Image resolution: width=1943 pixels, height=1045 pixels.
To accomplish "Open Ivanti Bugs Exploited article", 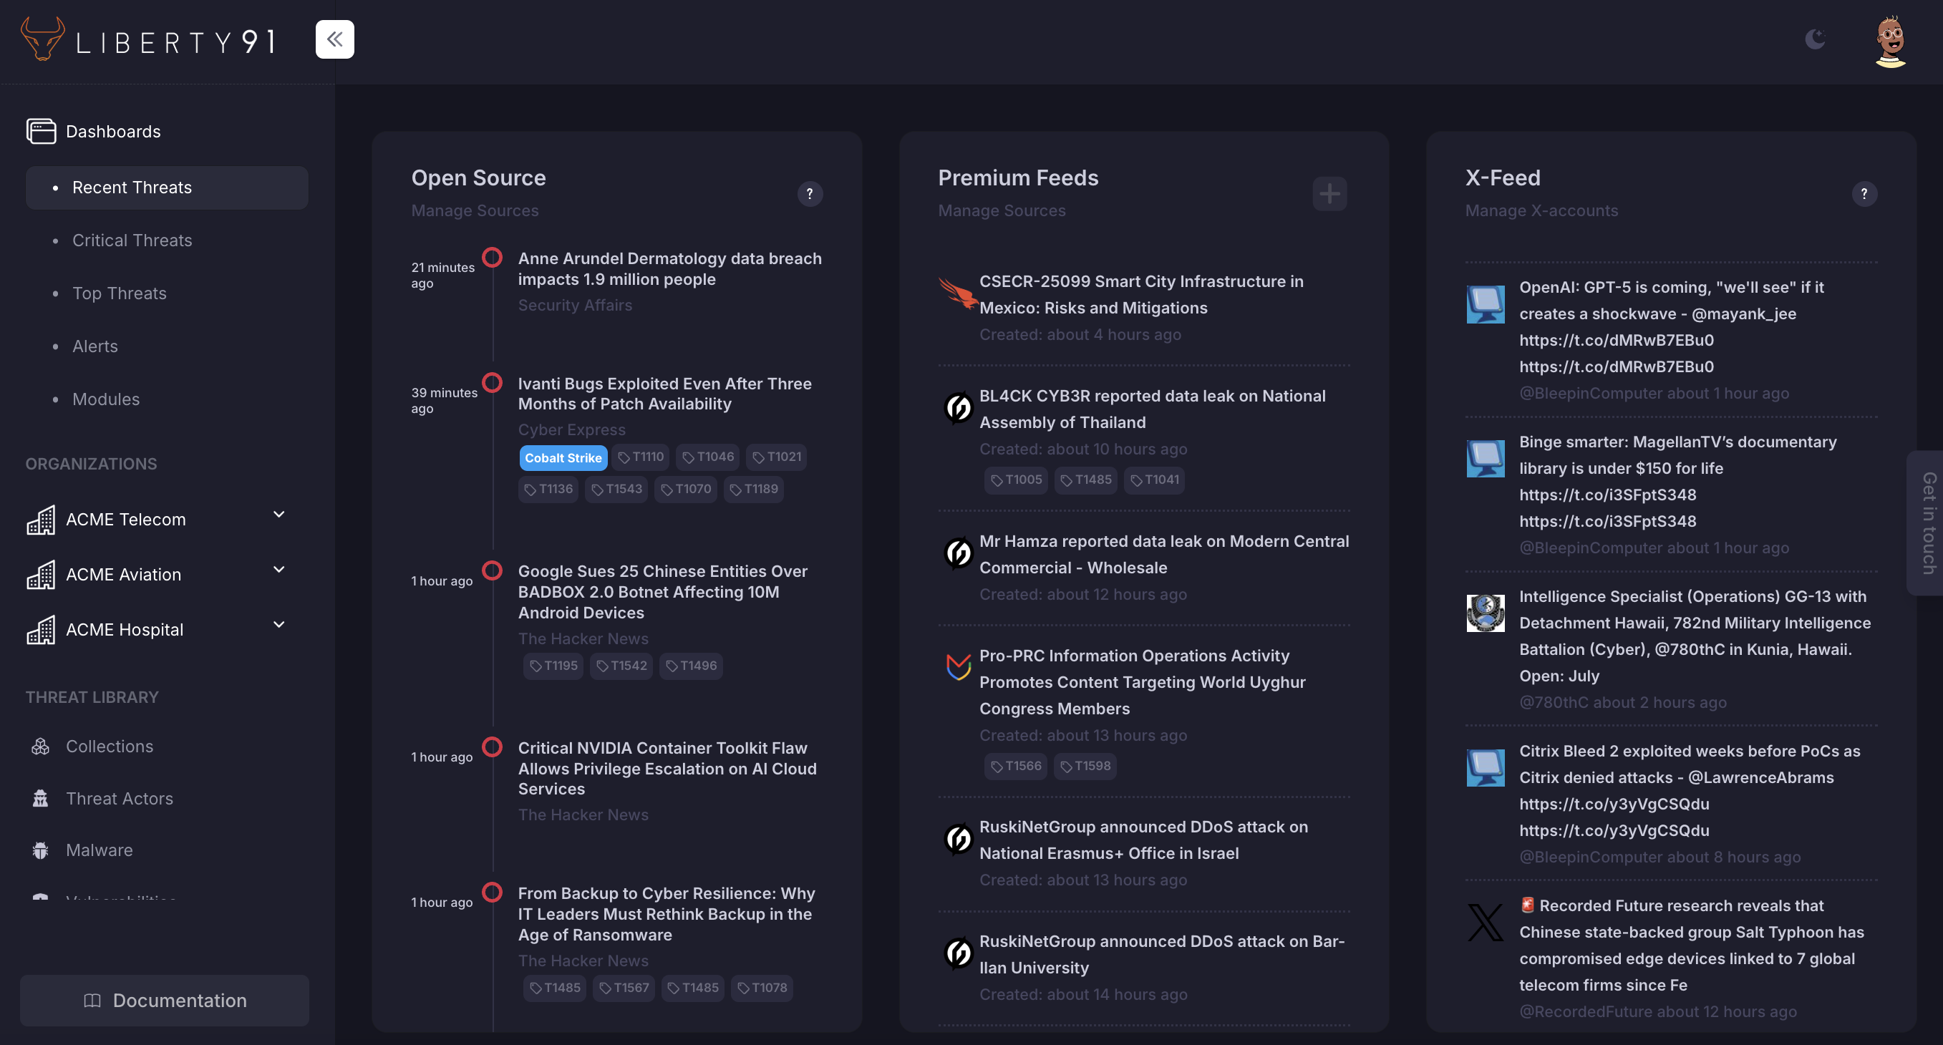I will 664,394.
